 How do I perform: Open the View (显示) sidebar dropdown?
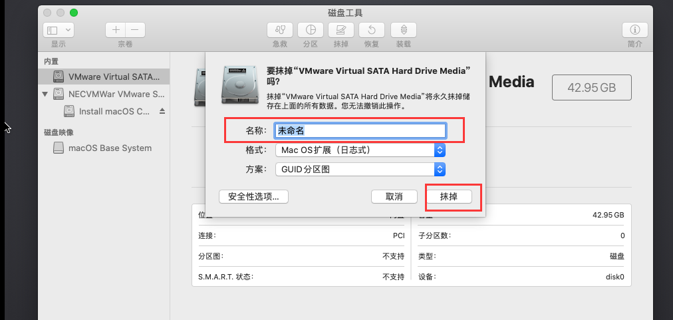point(59,30)
